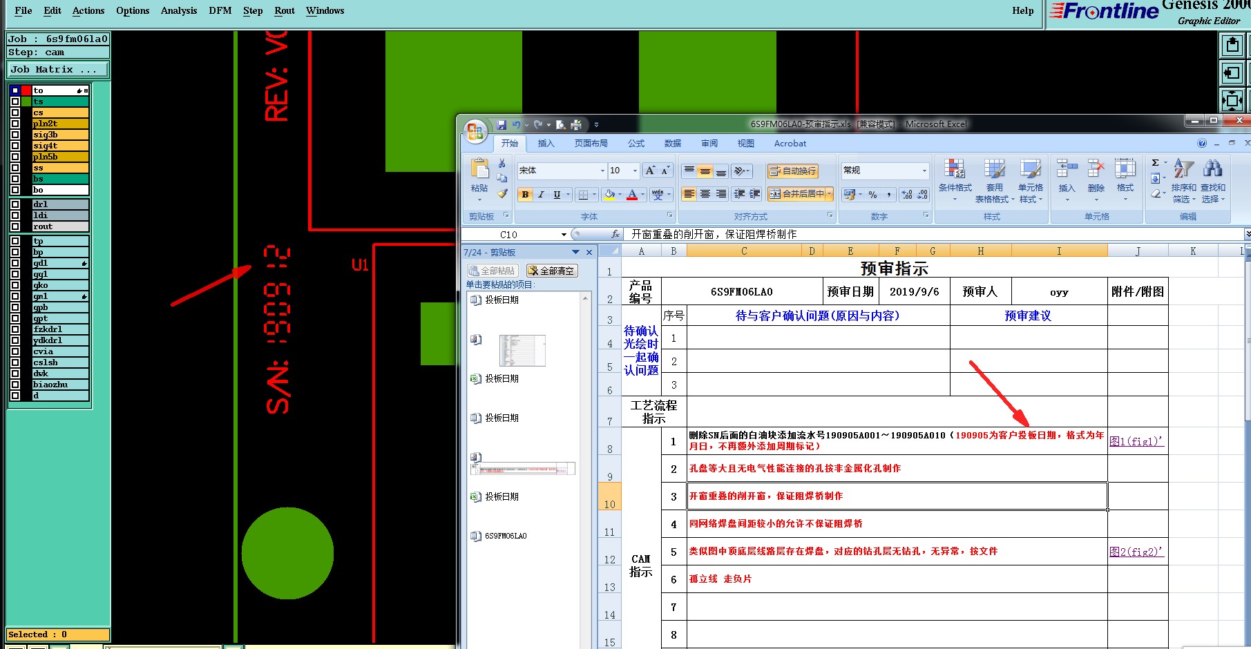This screenshot has width=1251, height=649.
Task: Switch to the Acrobat ribbon tab
Action: (x=790, y=144)
